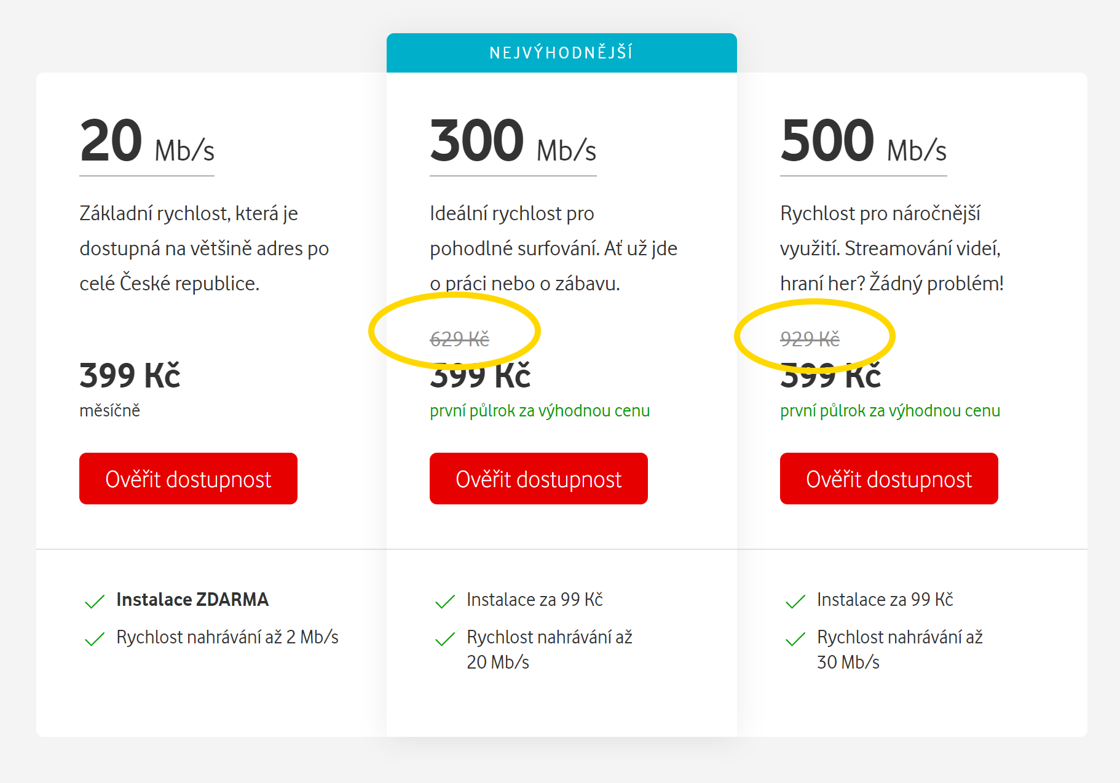Click the checkmark beside upload speed 20 Mb/s

pyautogui.click(x=445, y=639)
